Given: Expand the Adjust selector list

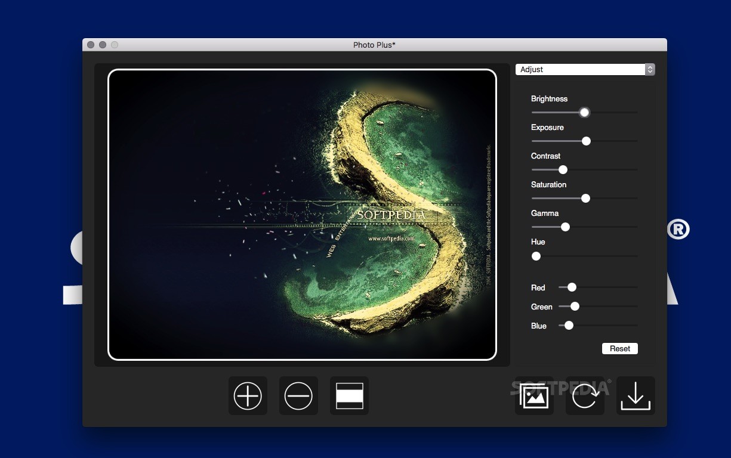Looking at the screenshot, I should pos(582,69).
